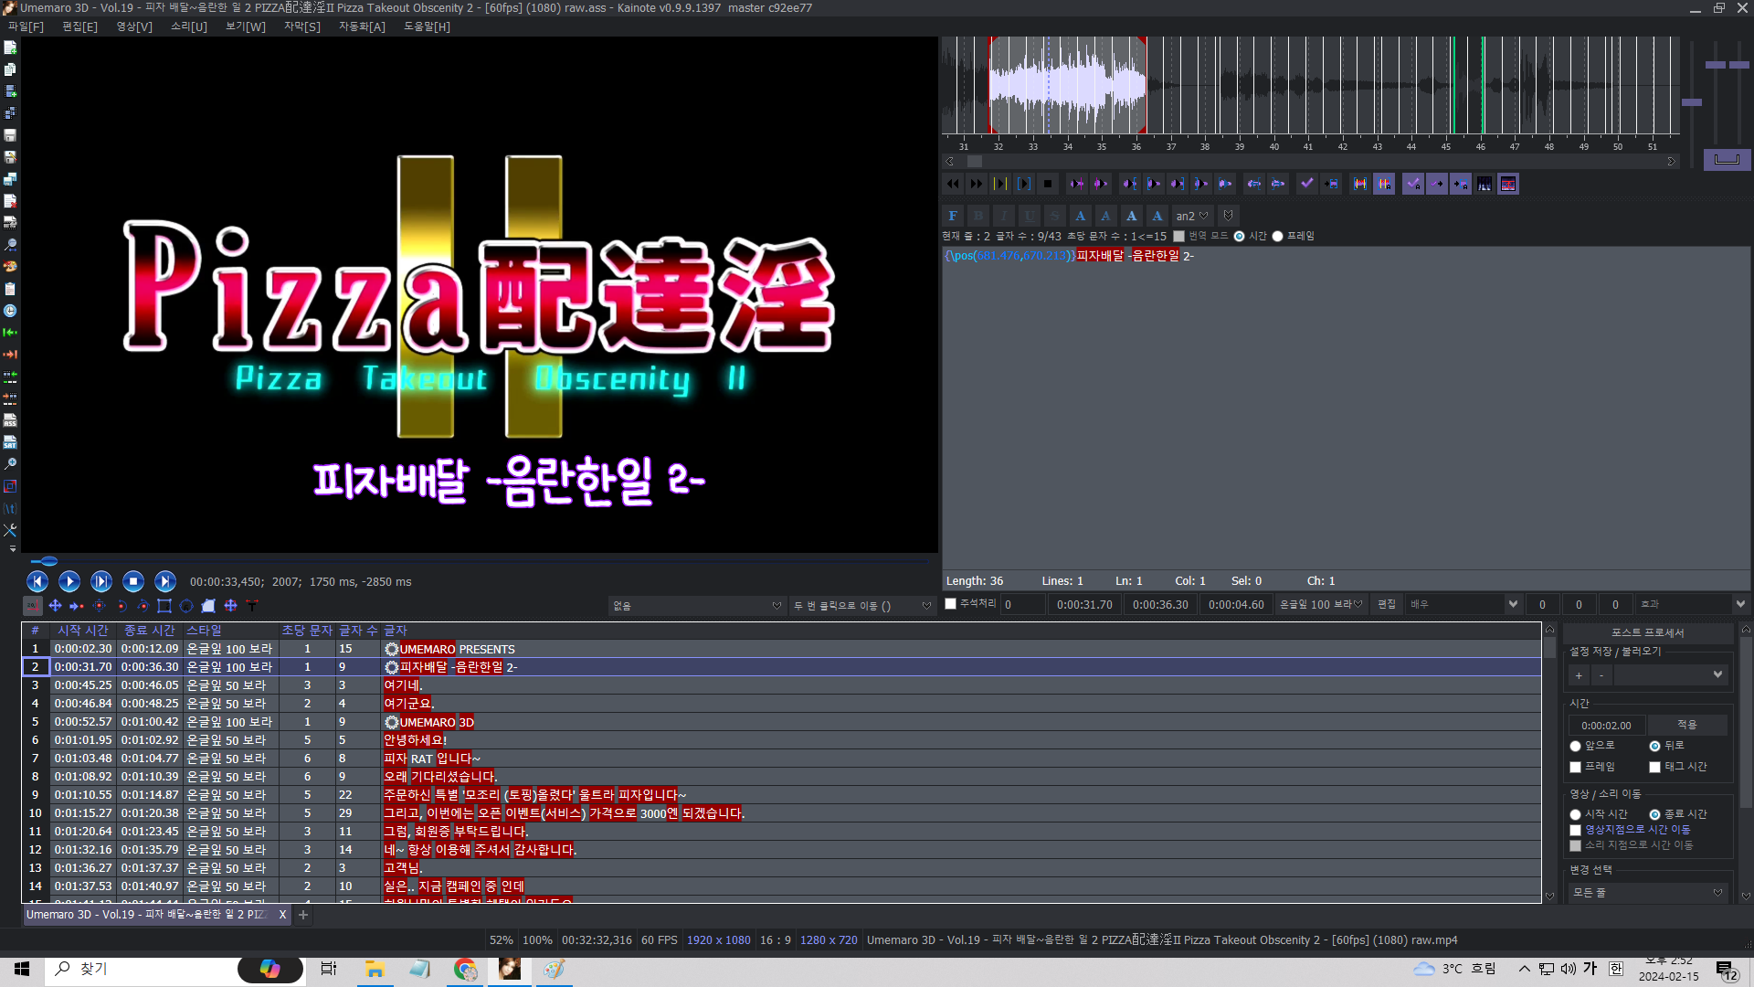Click the video seek slider handle
This screenshot has width=1754, height=987.
click(49, 561)
